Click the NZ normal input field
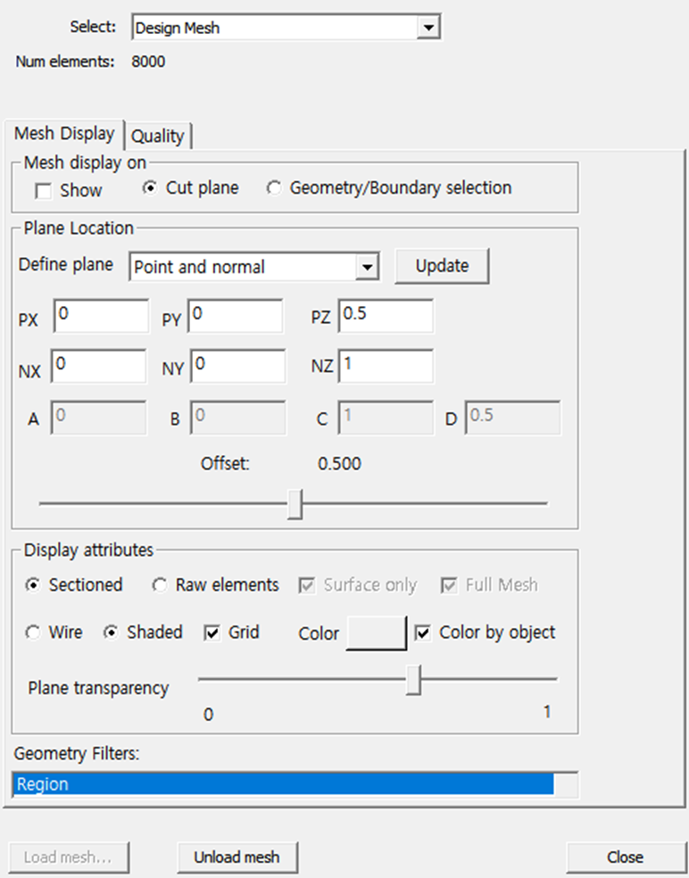 pos(386,366)
